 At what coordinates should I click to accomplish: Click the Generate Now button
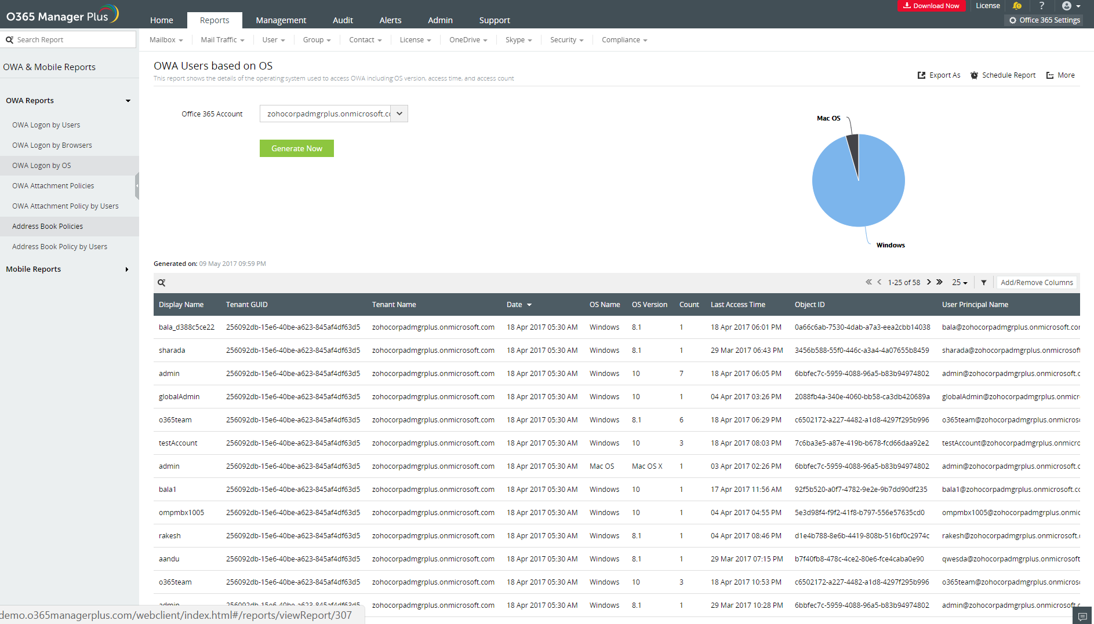[297, 149]
